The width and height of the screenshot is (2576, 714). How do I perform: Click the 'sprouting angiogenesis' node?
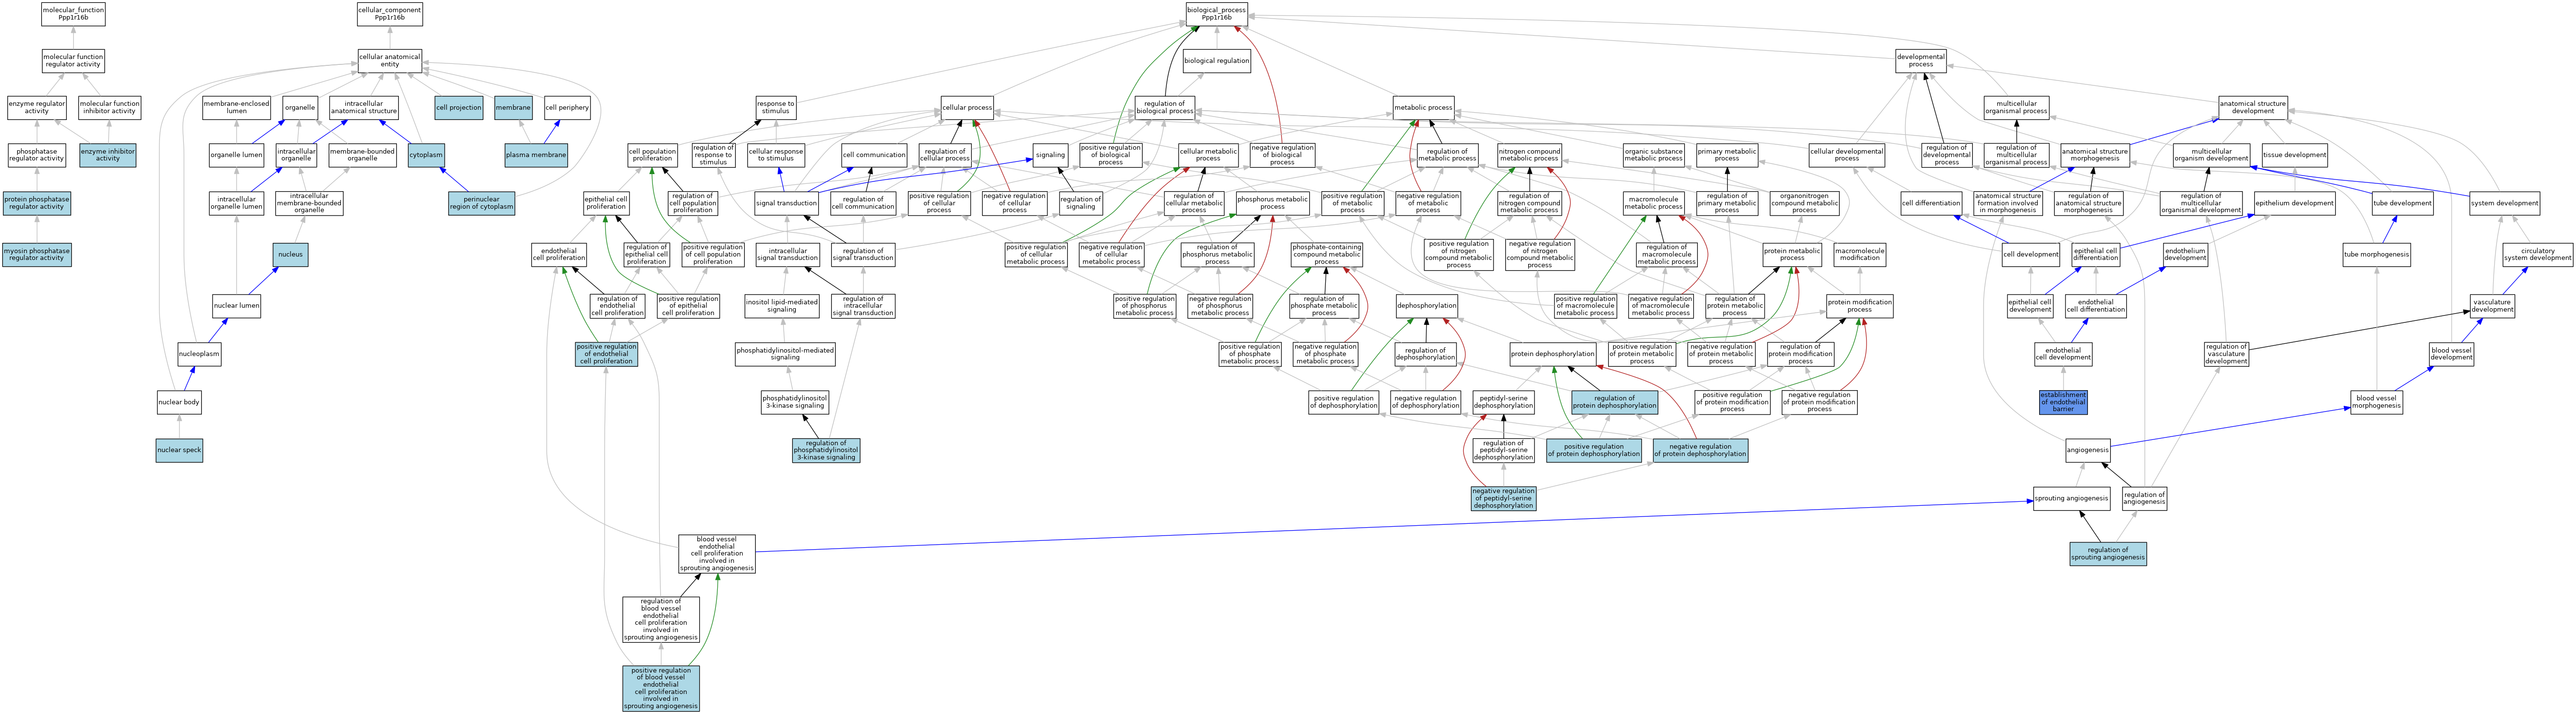coord(2072,498)
